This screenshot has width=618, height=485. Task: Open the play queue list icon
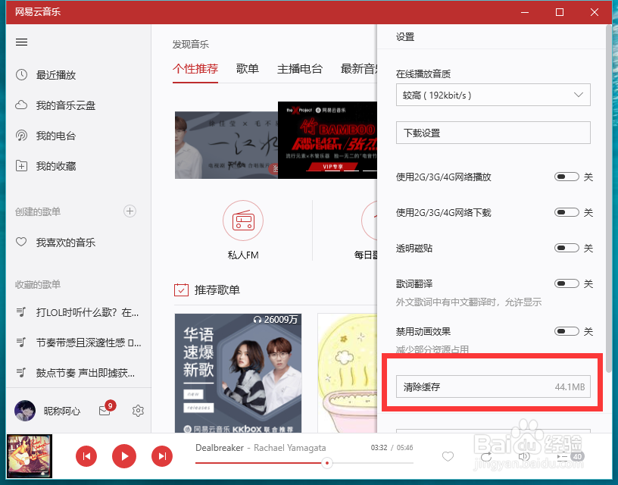point(563,457)
